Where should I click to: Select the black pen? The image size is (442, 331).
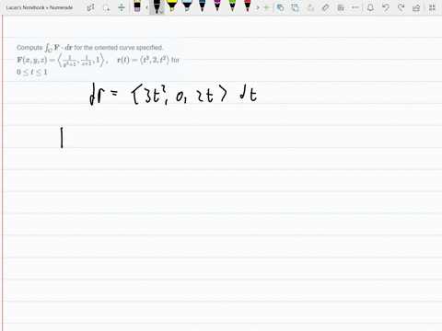[x=157, y=6]
